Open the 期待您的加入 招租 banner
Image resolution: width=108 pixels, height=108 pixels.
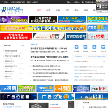(x=49, y=36)
